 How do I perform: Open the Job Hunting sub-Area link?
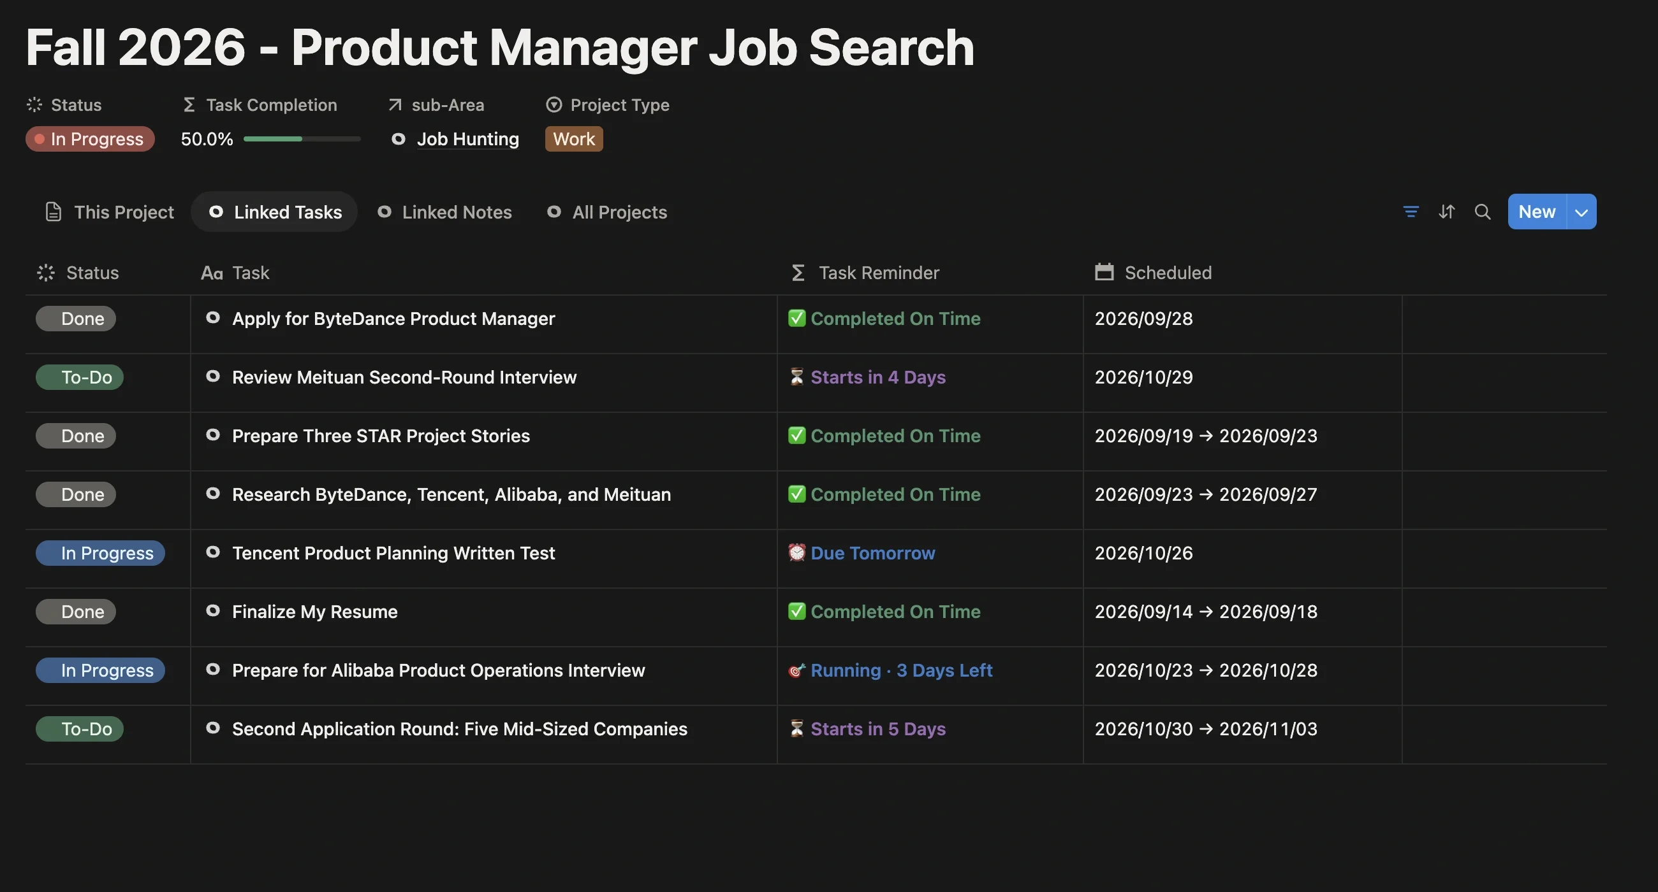click(467, 139)
